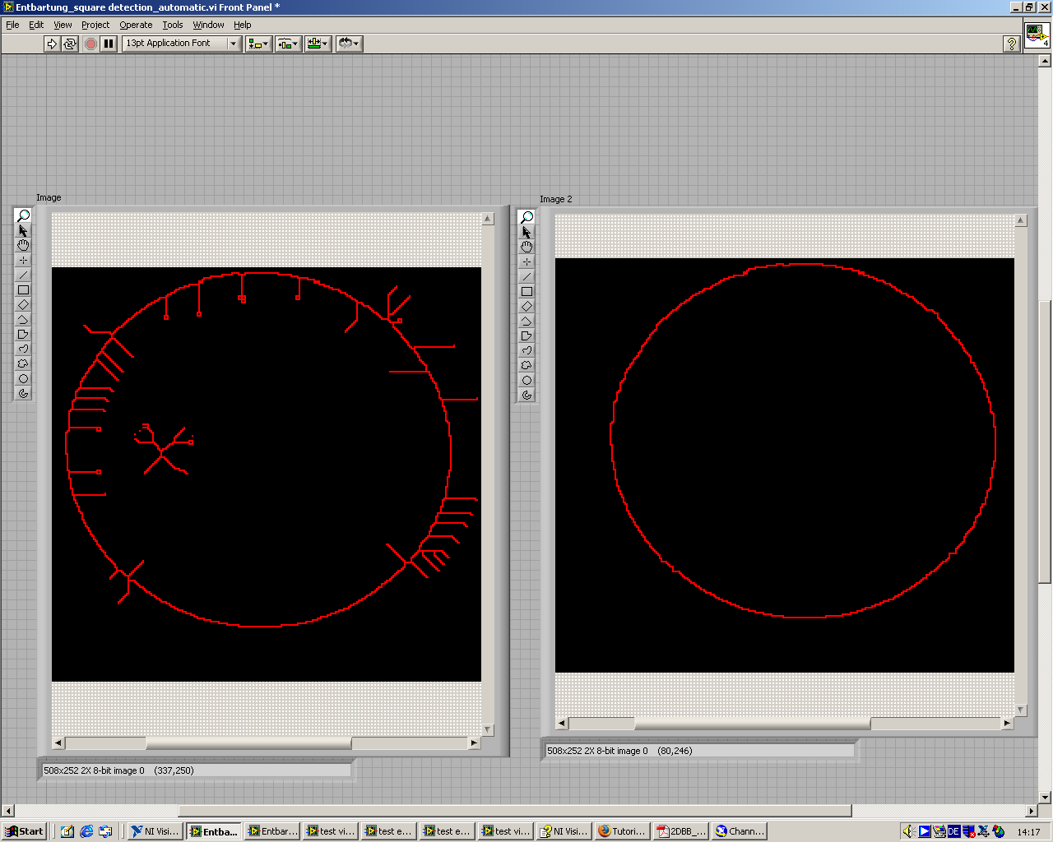Select the Selection pointer tool in Image 2 display
1053x842 pixels.
526,232
